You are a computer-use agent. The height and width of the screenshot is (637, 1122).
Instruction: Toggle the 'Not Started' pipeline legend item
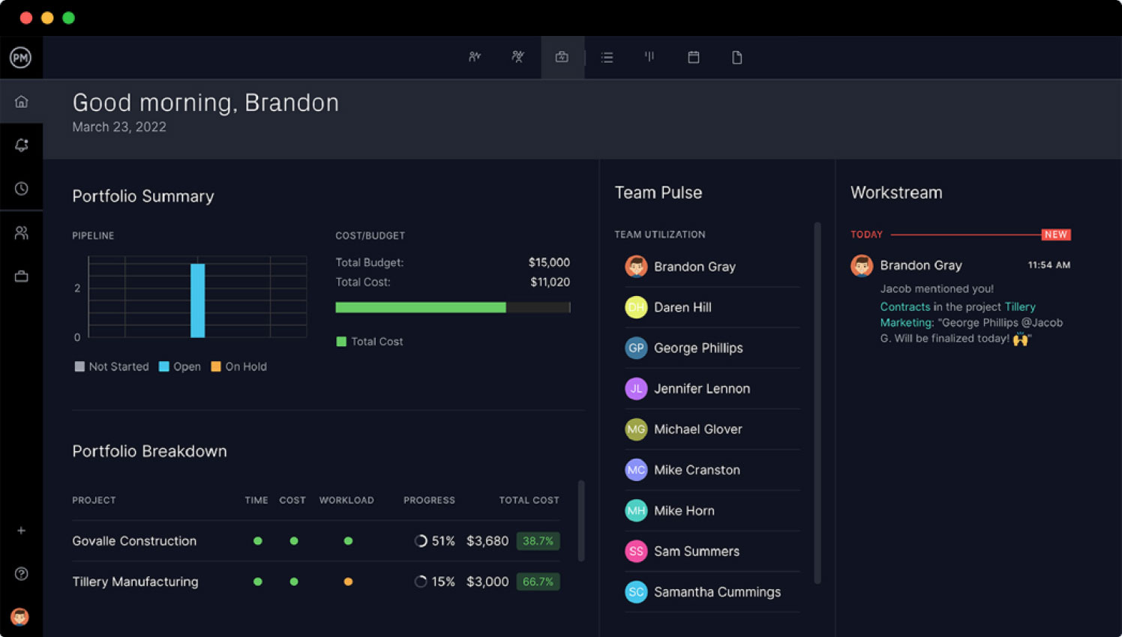tap(111, 366)
